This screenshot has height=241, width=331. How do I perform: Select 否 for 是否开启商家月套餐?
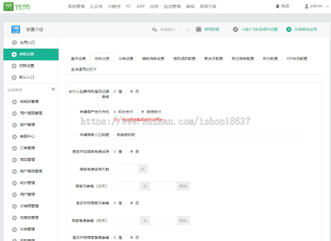pyautogui.click(x=132, y=203)
